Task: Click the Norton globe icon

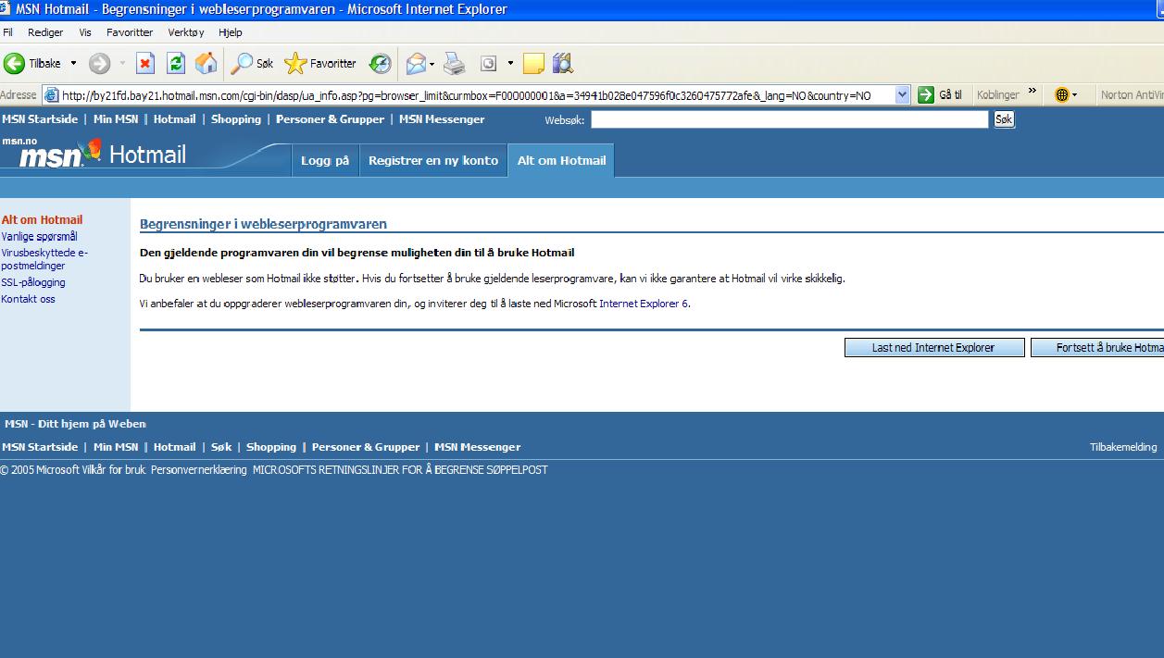Action: click(1061, 94)
